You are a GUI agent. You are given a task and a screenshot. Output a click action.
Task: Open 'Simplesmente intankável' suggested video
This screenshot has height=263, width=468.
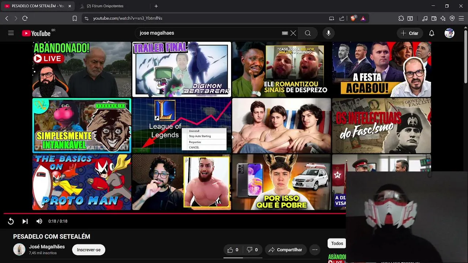82,126
